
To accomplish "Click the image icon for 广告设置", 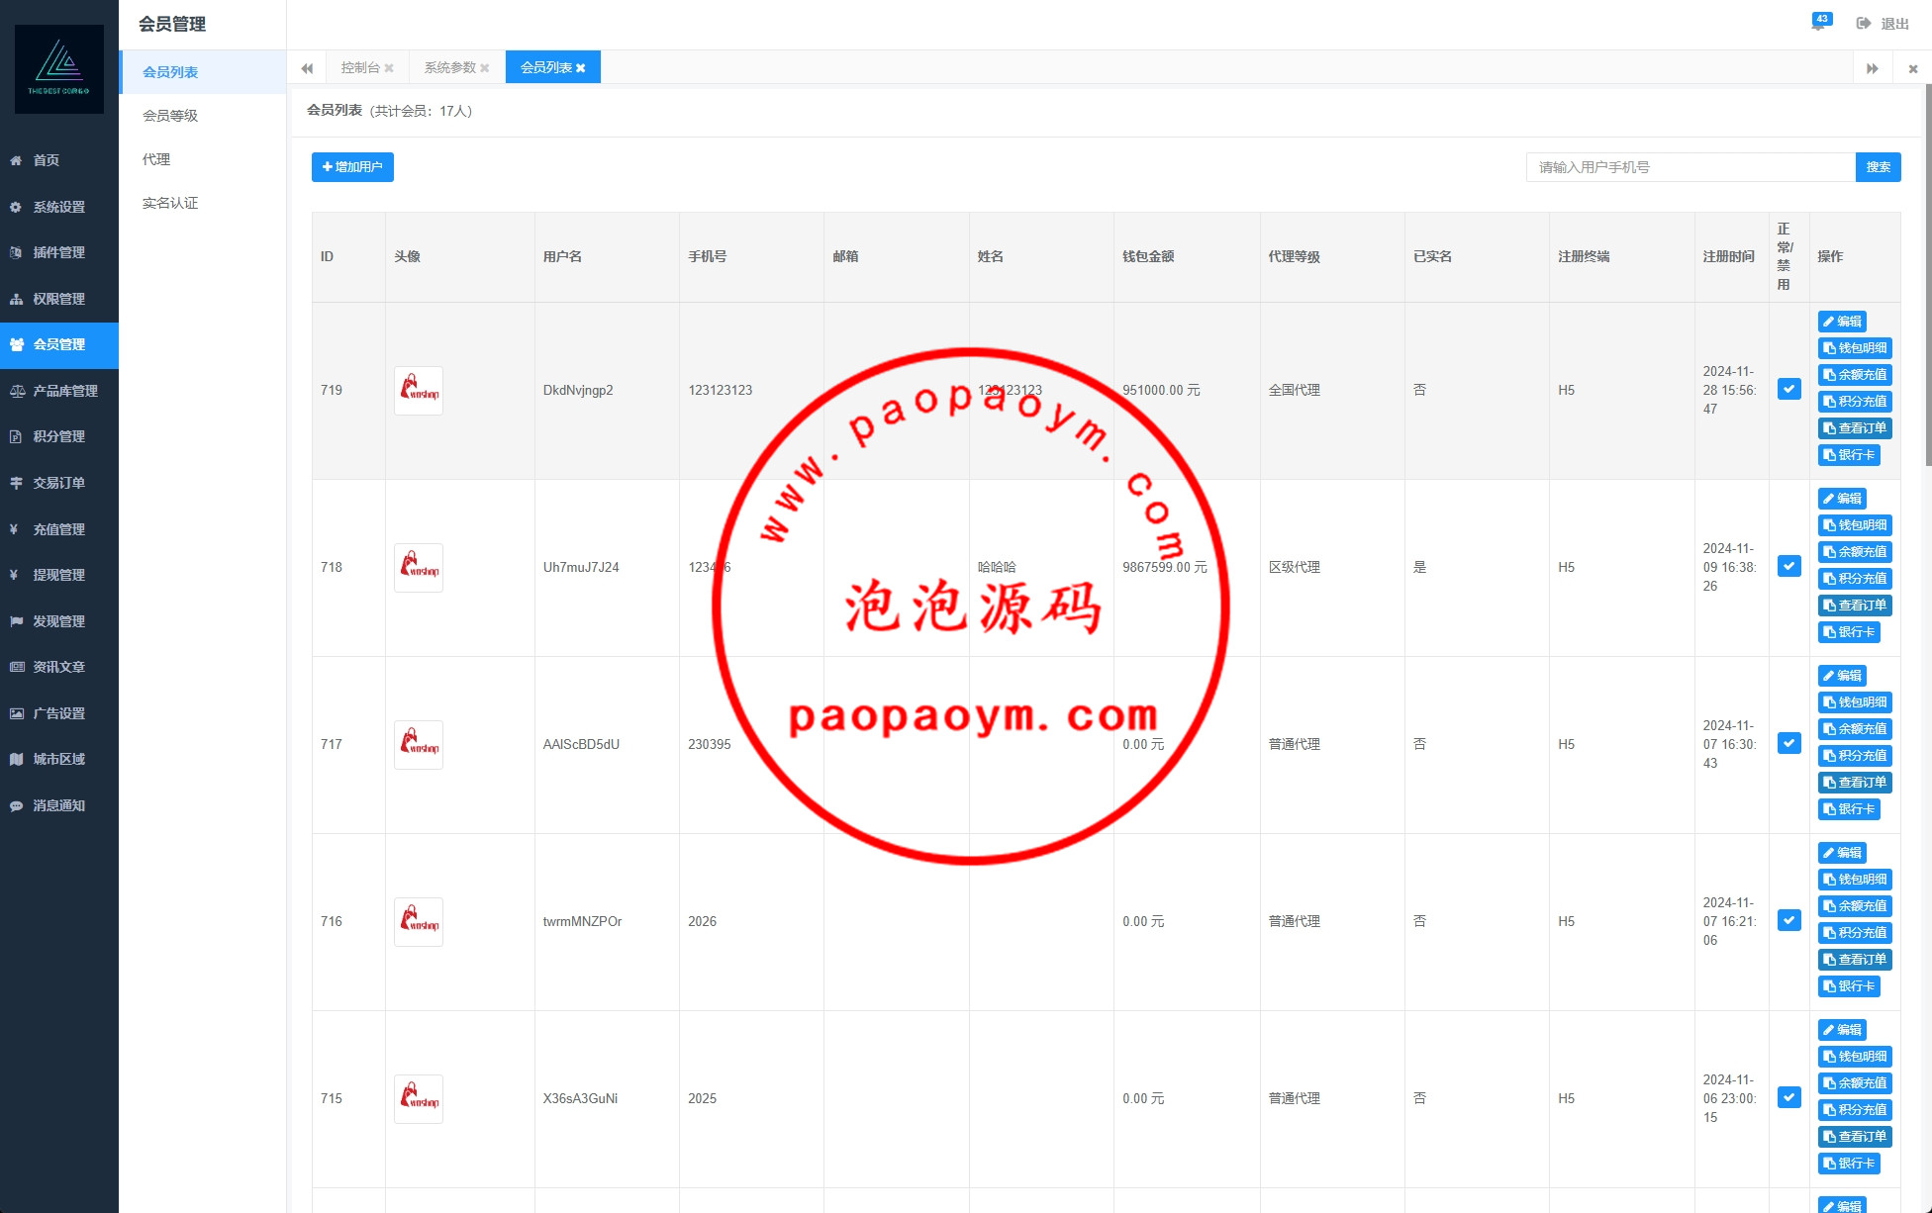I will [17, 713].
